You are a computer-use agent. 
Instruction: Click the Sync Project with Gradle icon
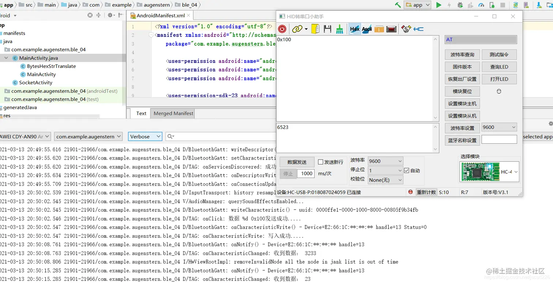tap(515, 5)
